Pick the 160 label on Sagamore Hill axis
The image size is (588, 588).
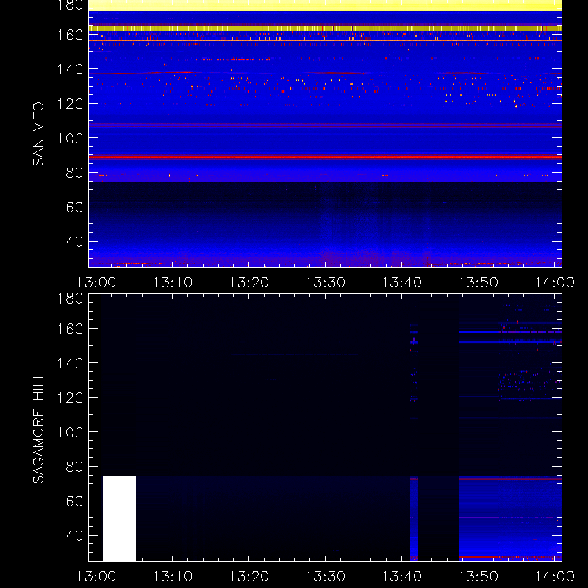coord(70,329)
